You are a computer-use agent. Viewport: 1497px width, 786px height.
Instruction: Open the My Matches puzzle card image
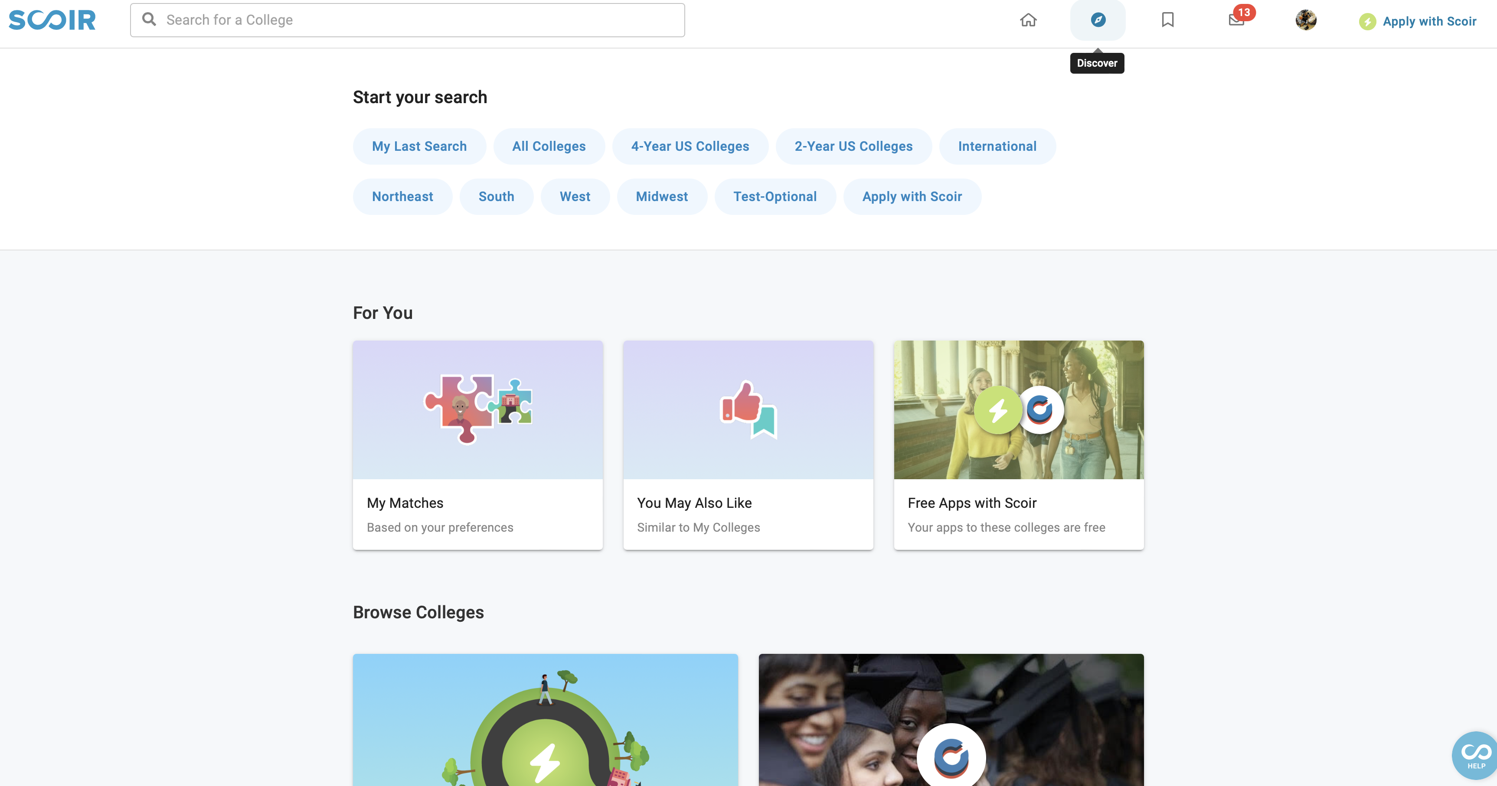pos(478,410)
